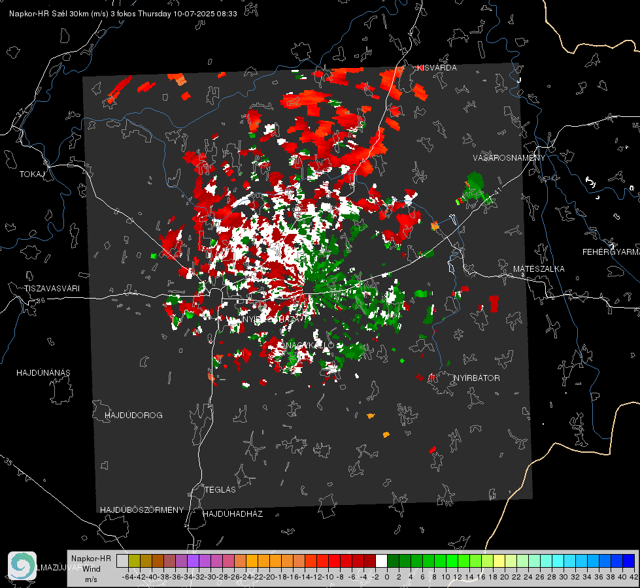The height and width of the screenshot is (588, 640).
Task: Click the HAJDÚHADHÁZ city label
Action: 233,514
